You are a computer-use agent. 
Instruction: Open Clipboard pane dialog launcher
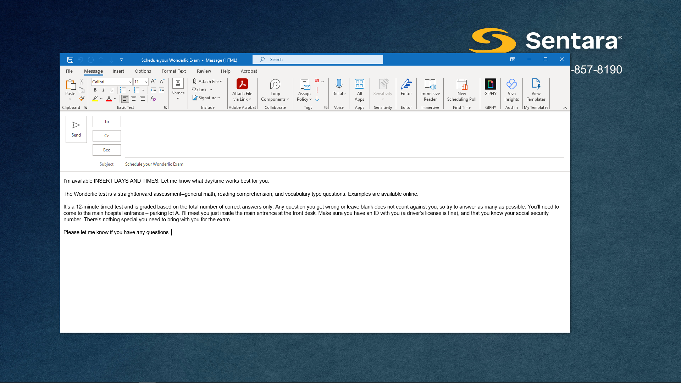tap(85, 107)
